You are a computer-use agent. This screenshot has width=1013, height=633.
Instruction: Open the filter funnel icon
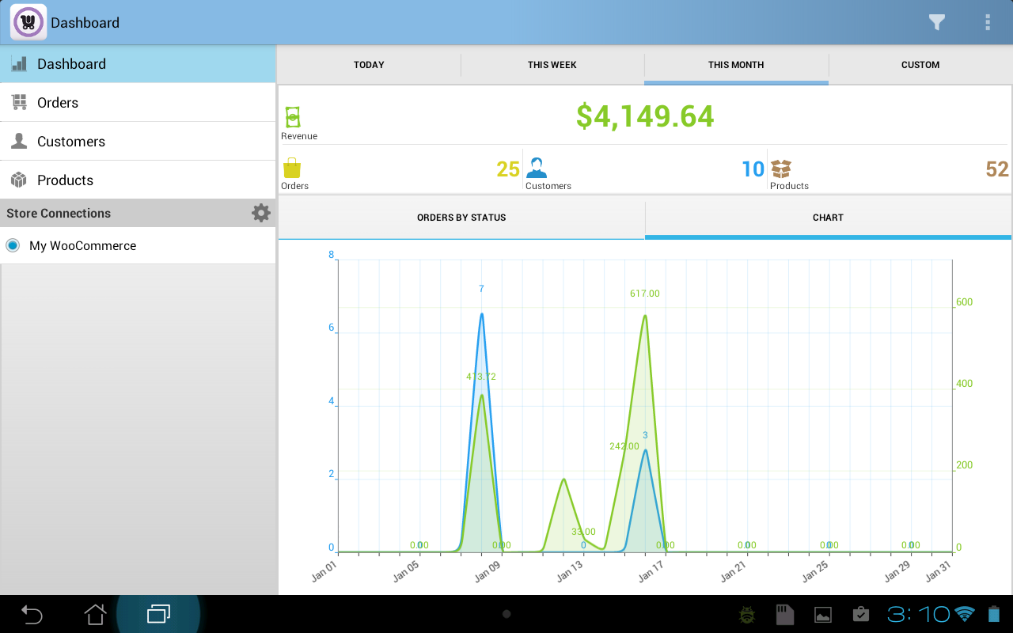click(937, 23)
